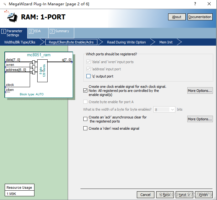
Task: Enable 'q' output port register
Action: [x=88, y=76]
